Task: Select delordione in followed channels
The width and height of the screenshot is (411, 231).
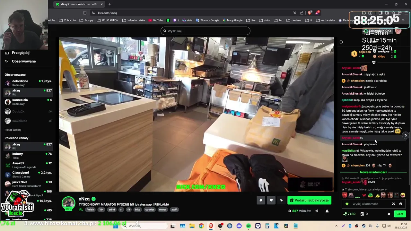Action: pos(28,83)
